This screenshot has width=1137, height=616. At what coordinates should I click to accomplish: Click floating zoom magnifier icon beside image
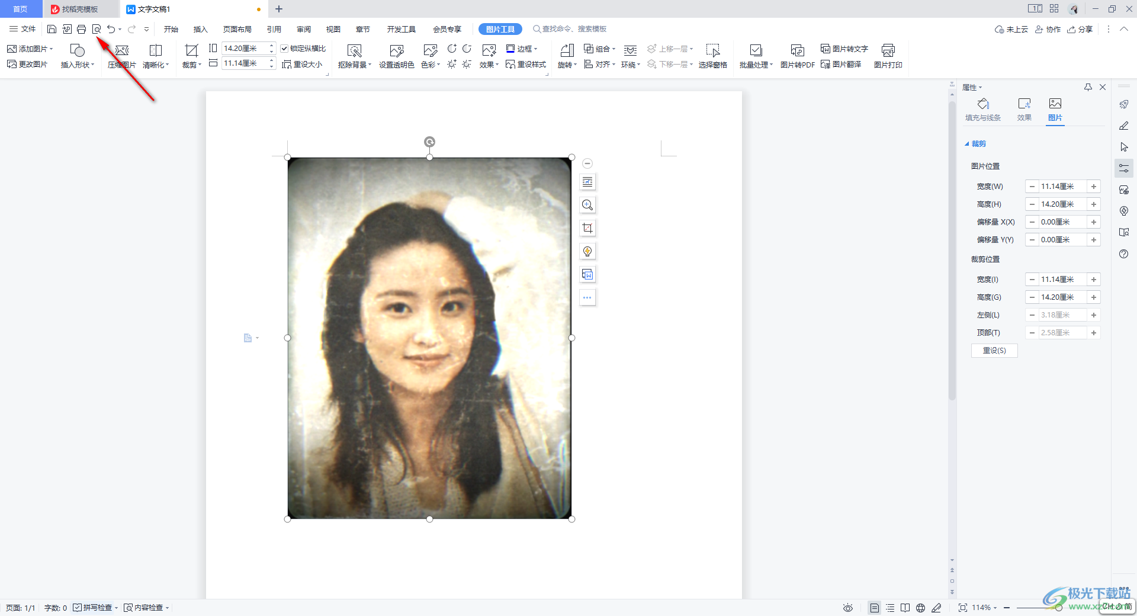587,205
